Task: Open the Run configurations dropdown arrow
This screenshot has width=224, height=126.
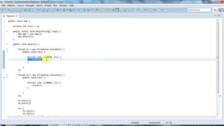Action: 67,10
